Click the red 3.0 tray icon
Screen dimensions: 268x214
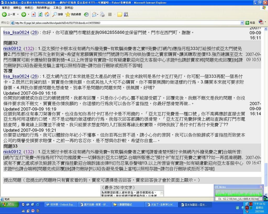(x=251, y=204)
